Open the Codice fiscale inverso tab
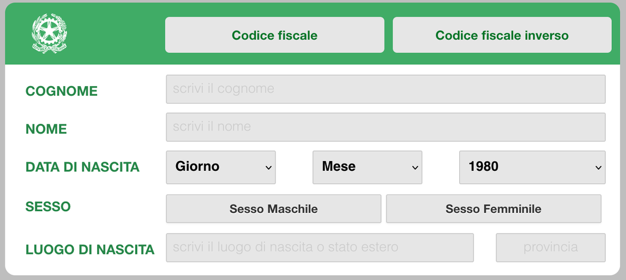This screenshot has height=280, width=626. [x=502, y=35]
